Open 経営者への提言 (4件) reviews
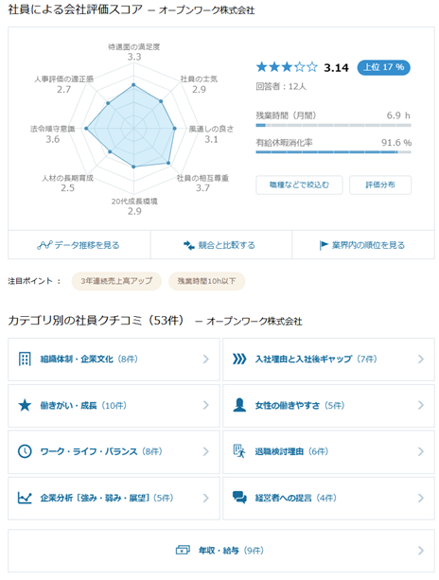Screen dimensions: 439x580 point(328,498)
